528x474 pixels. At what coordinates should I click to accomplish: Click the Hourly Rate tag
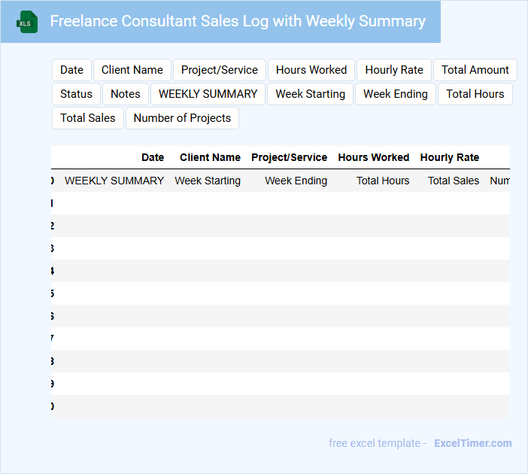click(x=394, y=70)
